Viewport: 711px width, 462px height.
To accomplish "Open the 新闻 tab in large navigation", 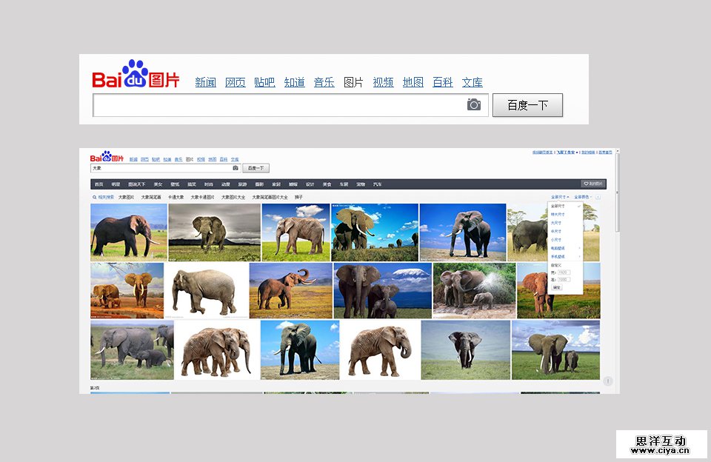I will 205,82.
